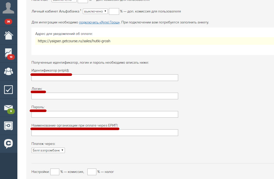Open the user profile avatar icon
The width and height of the screenshot is (274, 179).
(x=8, y=7)
